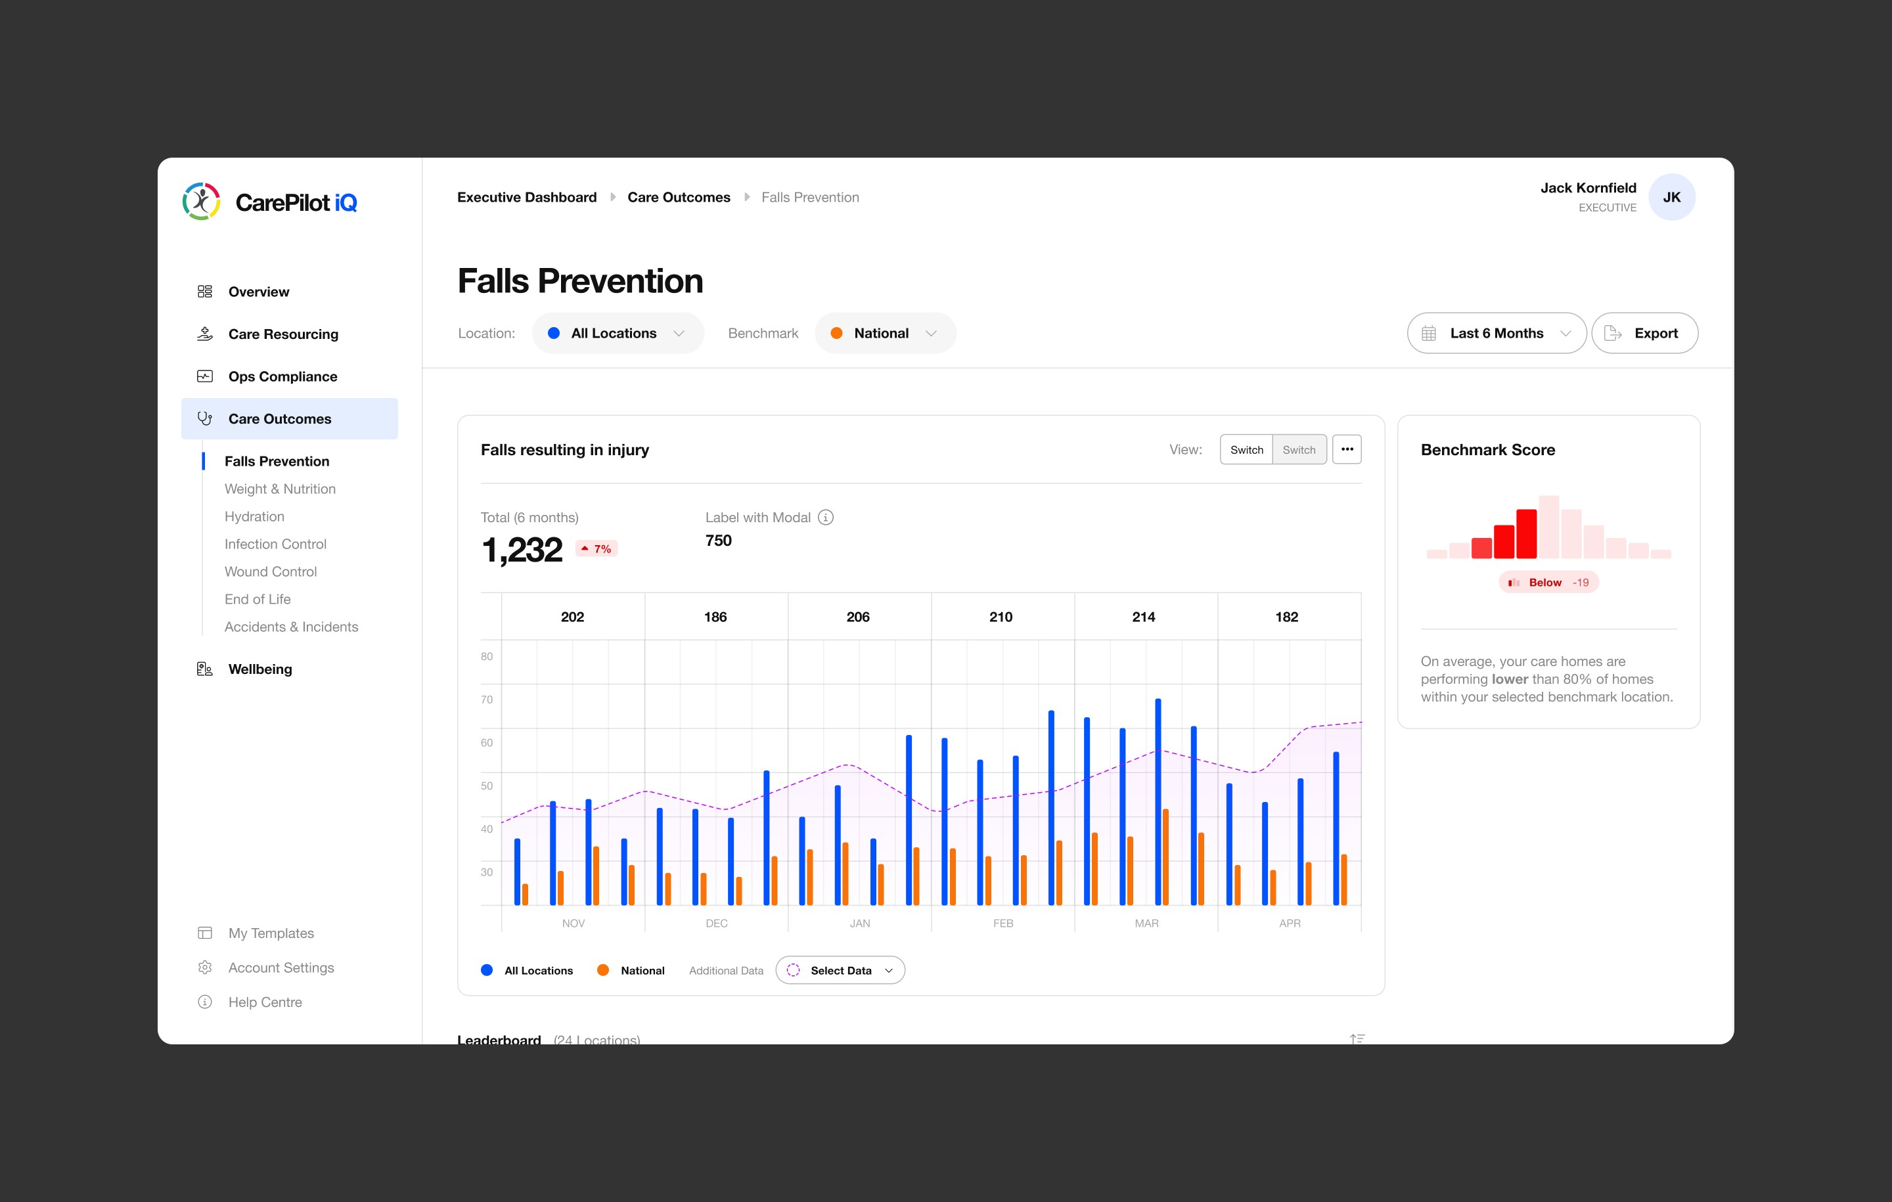1892x1202 pixels.
Task: Select the first Switch view toggle
Action: [x=1246, y=449]
